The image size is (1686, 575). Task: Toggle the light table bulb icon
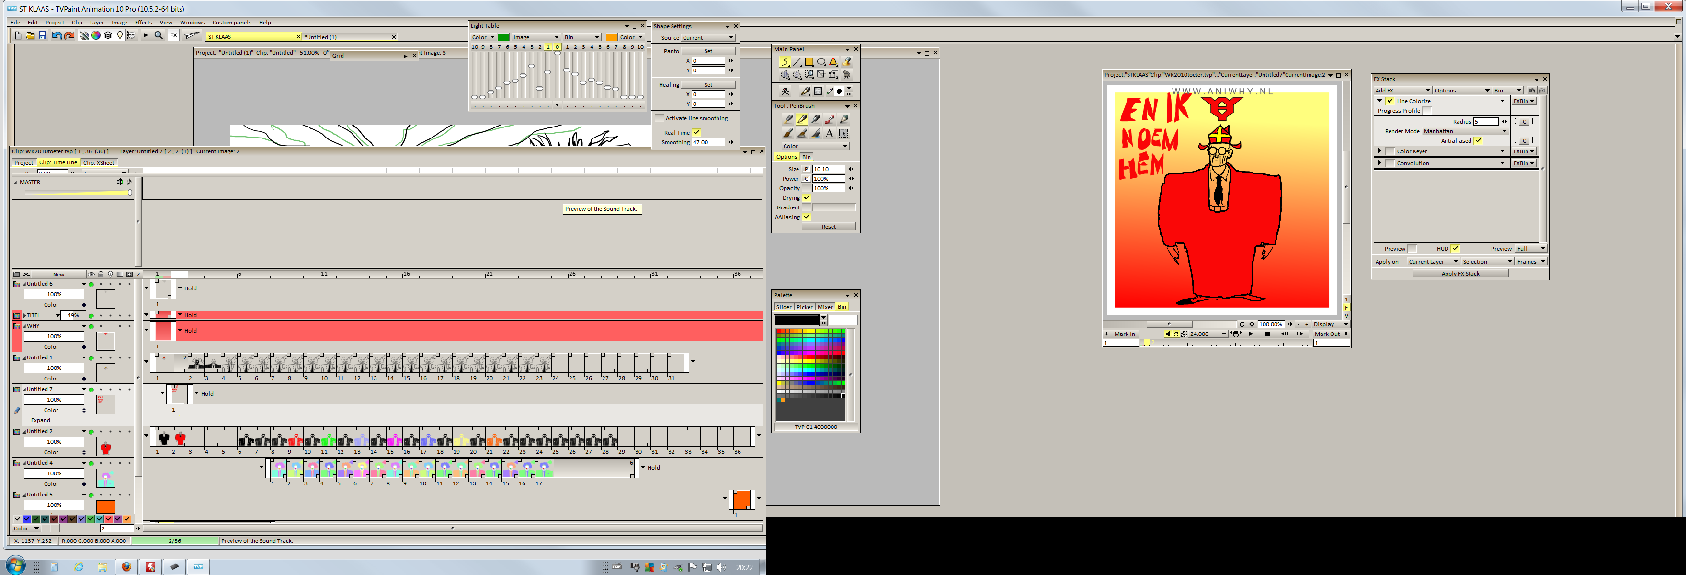pyautogui.click(x=120, y=36)
